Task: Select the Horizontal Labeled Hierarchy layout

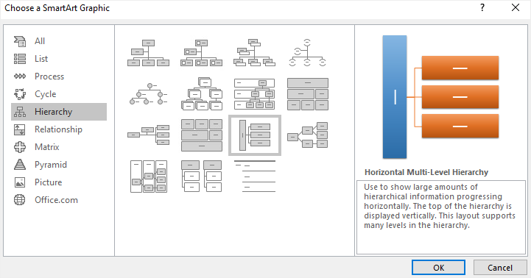Action: click(148, 177)
